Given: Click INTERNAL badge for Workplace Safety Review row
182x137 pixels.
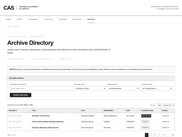Looking at the screenshot, I should coord(145,128).
